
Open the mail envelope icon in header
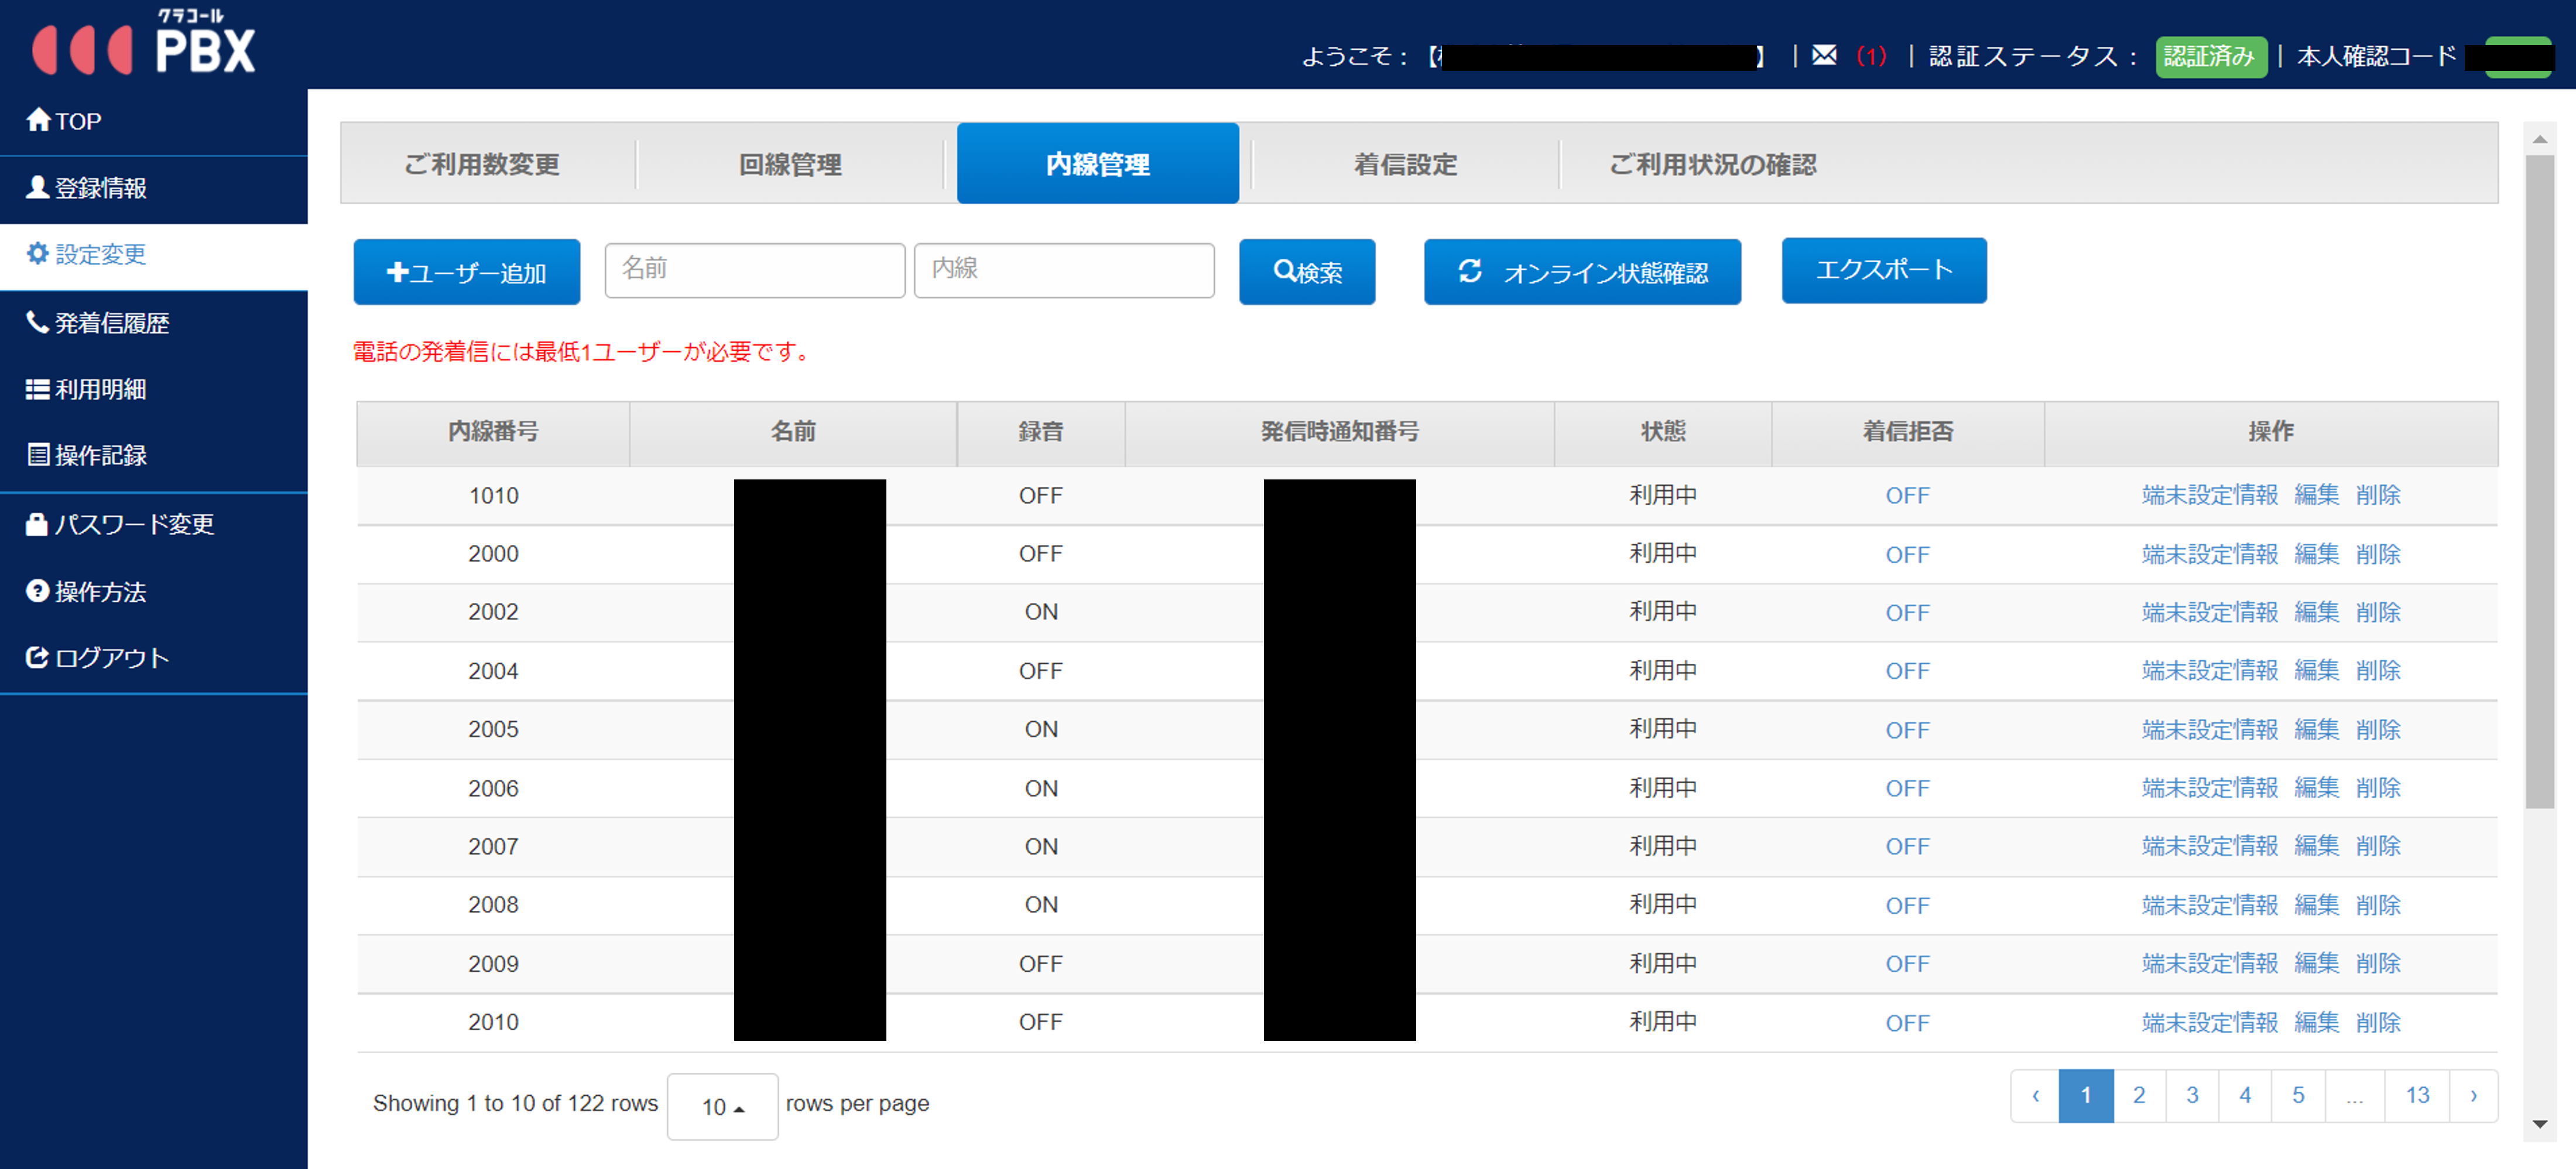click(x=1824, y=55)
